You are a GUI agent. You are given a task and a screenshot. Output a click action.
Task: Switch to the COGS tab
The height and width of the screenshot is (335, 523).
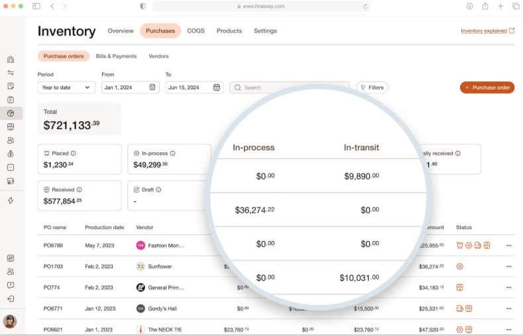pyautogui.click(x=196, y=31)
